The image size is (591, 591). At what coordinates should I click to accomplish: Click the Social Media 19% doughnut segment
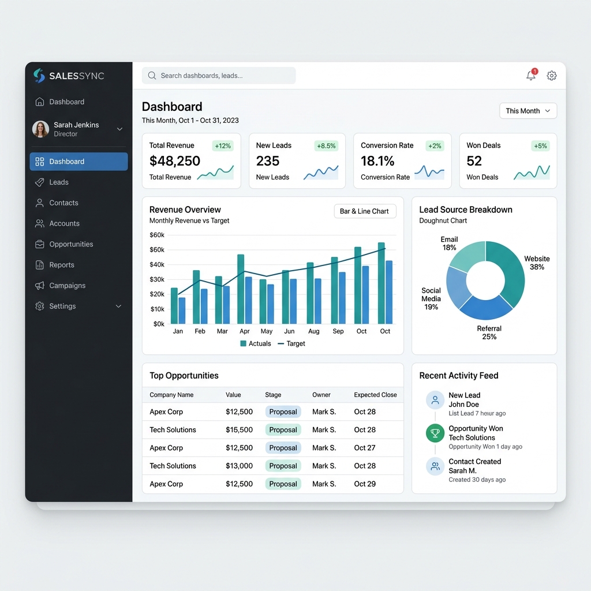point(456,286)
